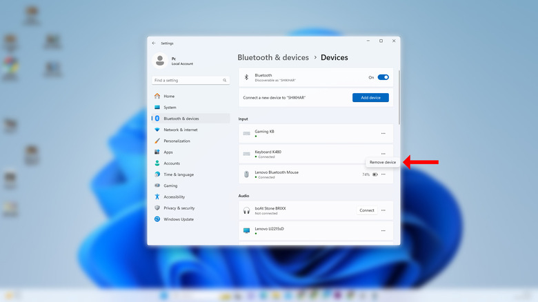Open more options for Keyboard K480
538x302 pixels.
[383, 154]
